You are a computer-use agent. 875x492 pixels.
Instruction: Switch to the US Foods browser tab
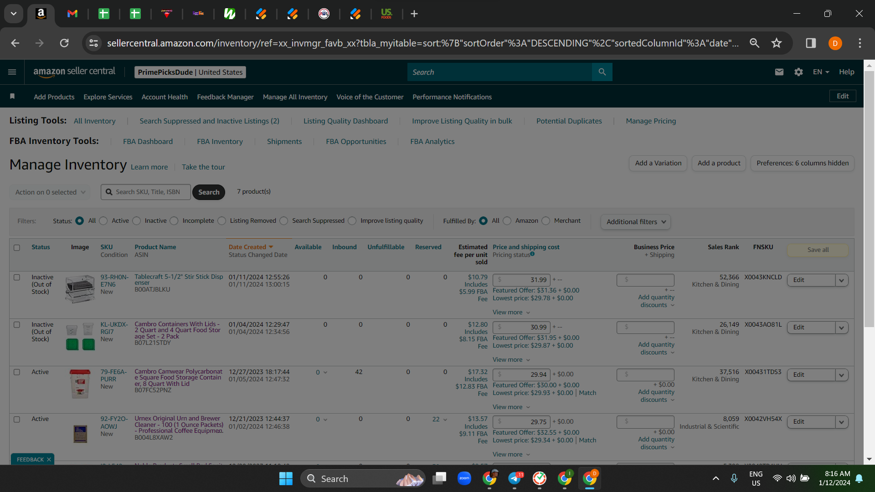[386, 14]
